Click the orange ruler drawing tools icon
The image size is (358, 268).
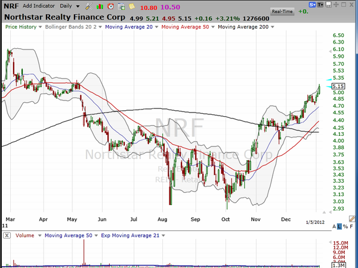(352, 219)
